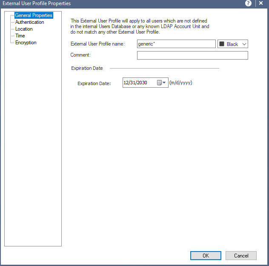Open the Time settings page
This screenshot has width=269, height=266.
tap(20, 36)
